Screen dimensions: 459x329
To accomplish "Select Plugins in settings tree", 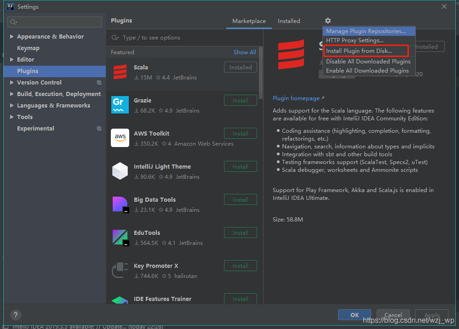I will tap(55, 71).
